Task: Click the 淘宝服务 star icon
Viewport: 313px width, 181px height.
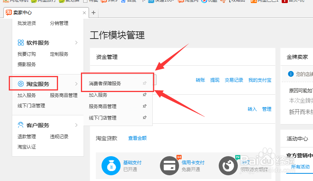Action: tap(21, 84)
